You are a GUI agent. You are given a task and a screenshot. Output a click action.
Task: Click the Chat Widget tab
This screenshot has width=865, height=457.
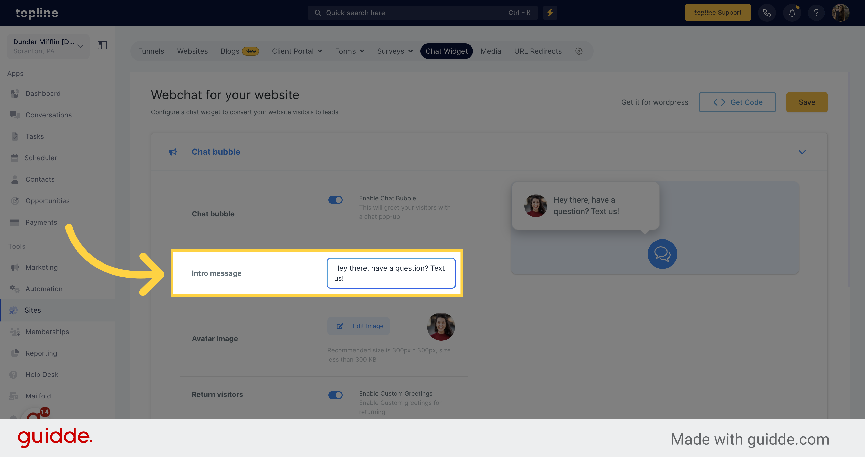[447, 51]
